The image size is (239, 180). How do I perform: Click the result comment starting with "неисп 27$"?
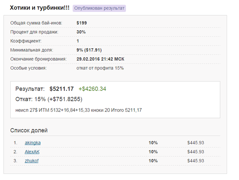[x=79, y=110]
